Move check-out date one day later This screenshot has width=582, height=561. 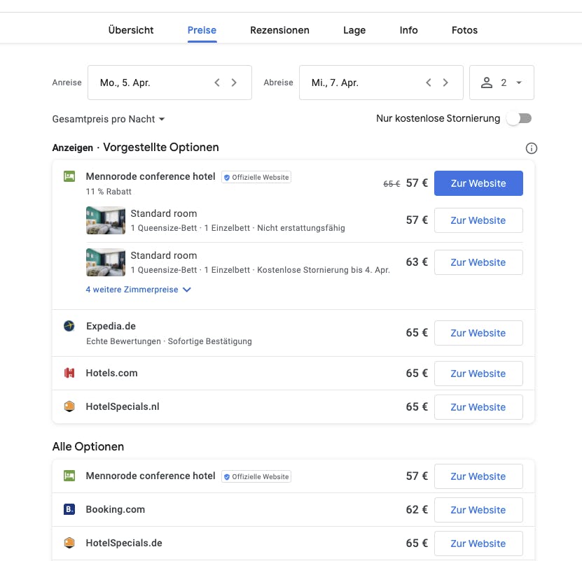point(445,83)
